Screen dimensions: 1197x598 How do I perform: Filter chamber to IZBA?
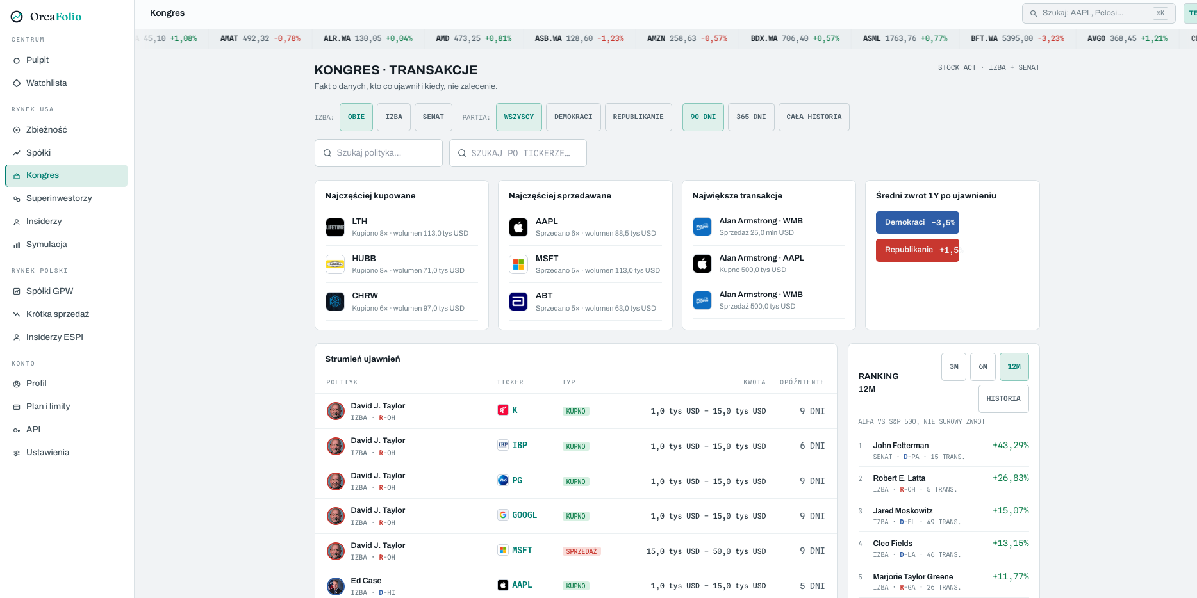(394, 117)
